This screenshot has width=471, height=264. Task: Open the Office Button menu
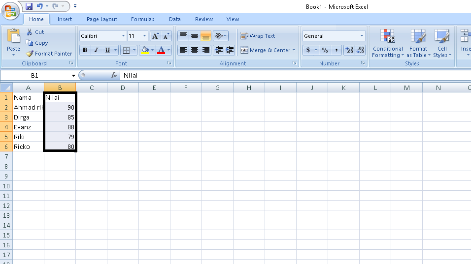(10, 11)
